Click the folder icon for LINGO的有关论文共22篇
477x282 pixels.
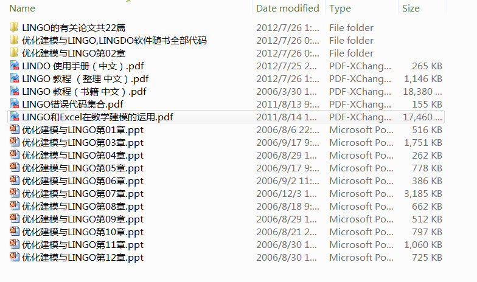tap(15, 27)
